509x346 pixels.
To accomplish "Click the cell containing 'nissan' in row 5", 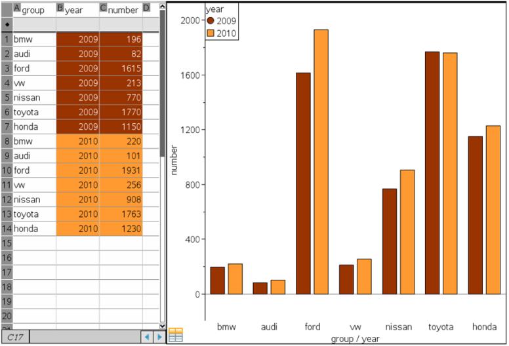I will (34, 98).
